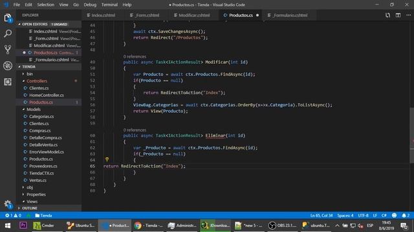Image resolution: width=414 pixels, height=232 pixels.
Task: Collapse the TIENDA workspace section
Action: pyautogui.click(x=49, y=67)
